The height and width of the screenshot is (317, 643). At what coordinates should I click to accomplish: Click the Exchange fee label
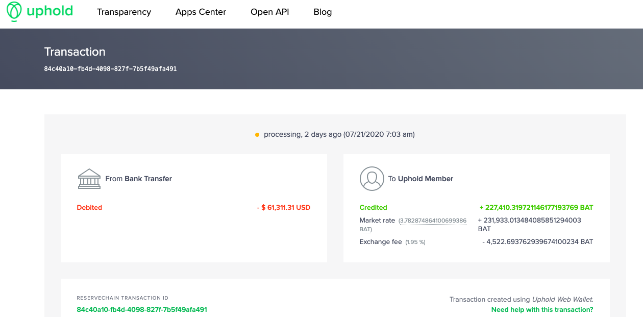381,241
